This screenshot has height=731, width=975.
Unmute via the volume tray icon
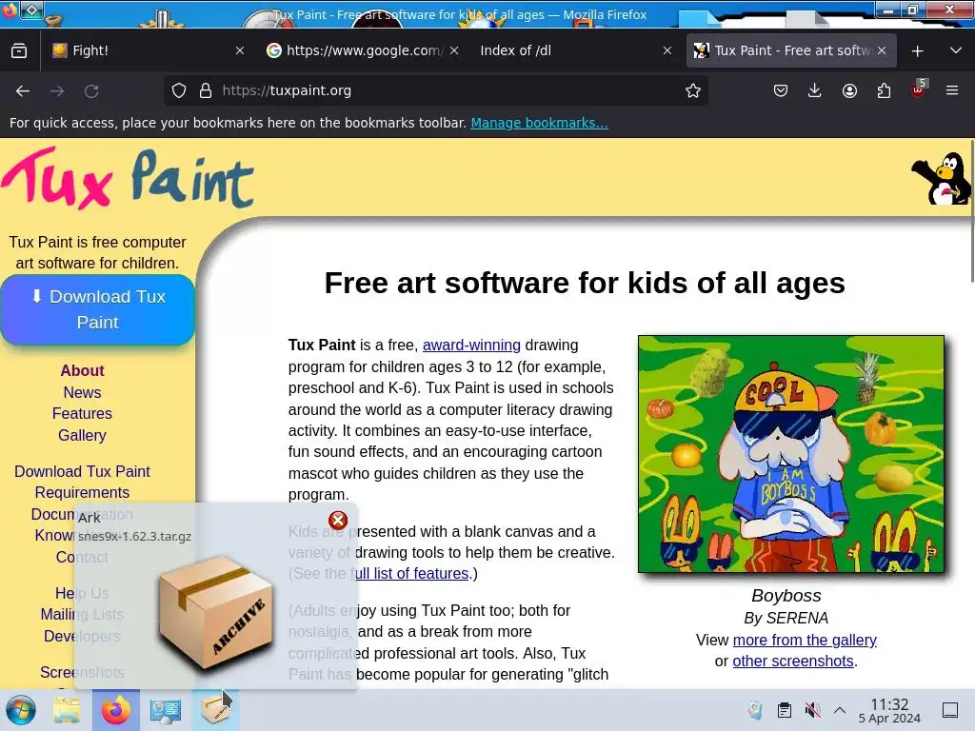tap(812, 710)
